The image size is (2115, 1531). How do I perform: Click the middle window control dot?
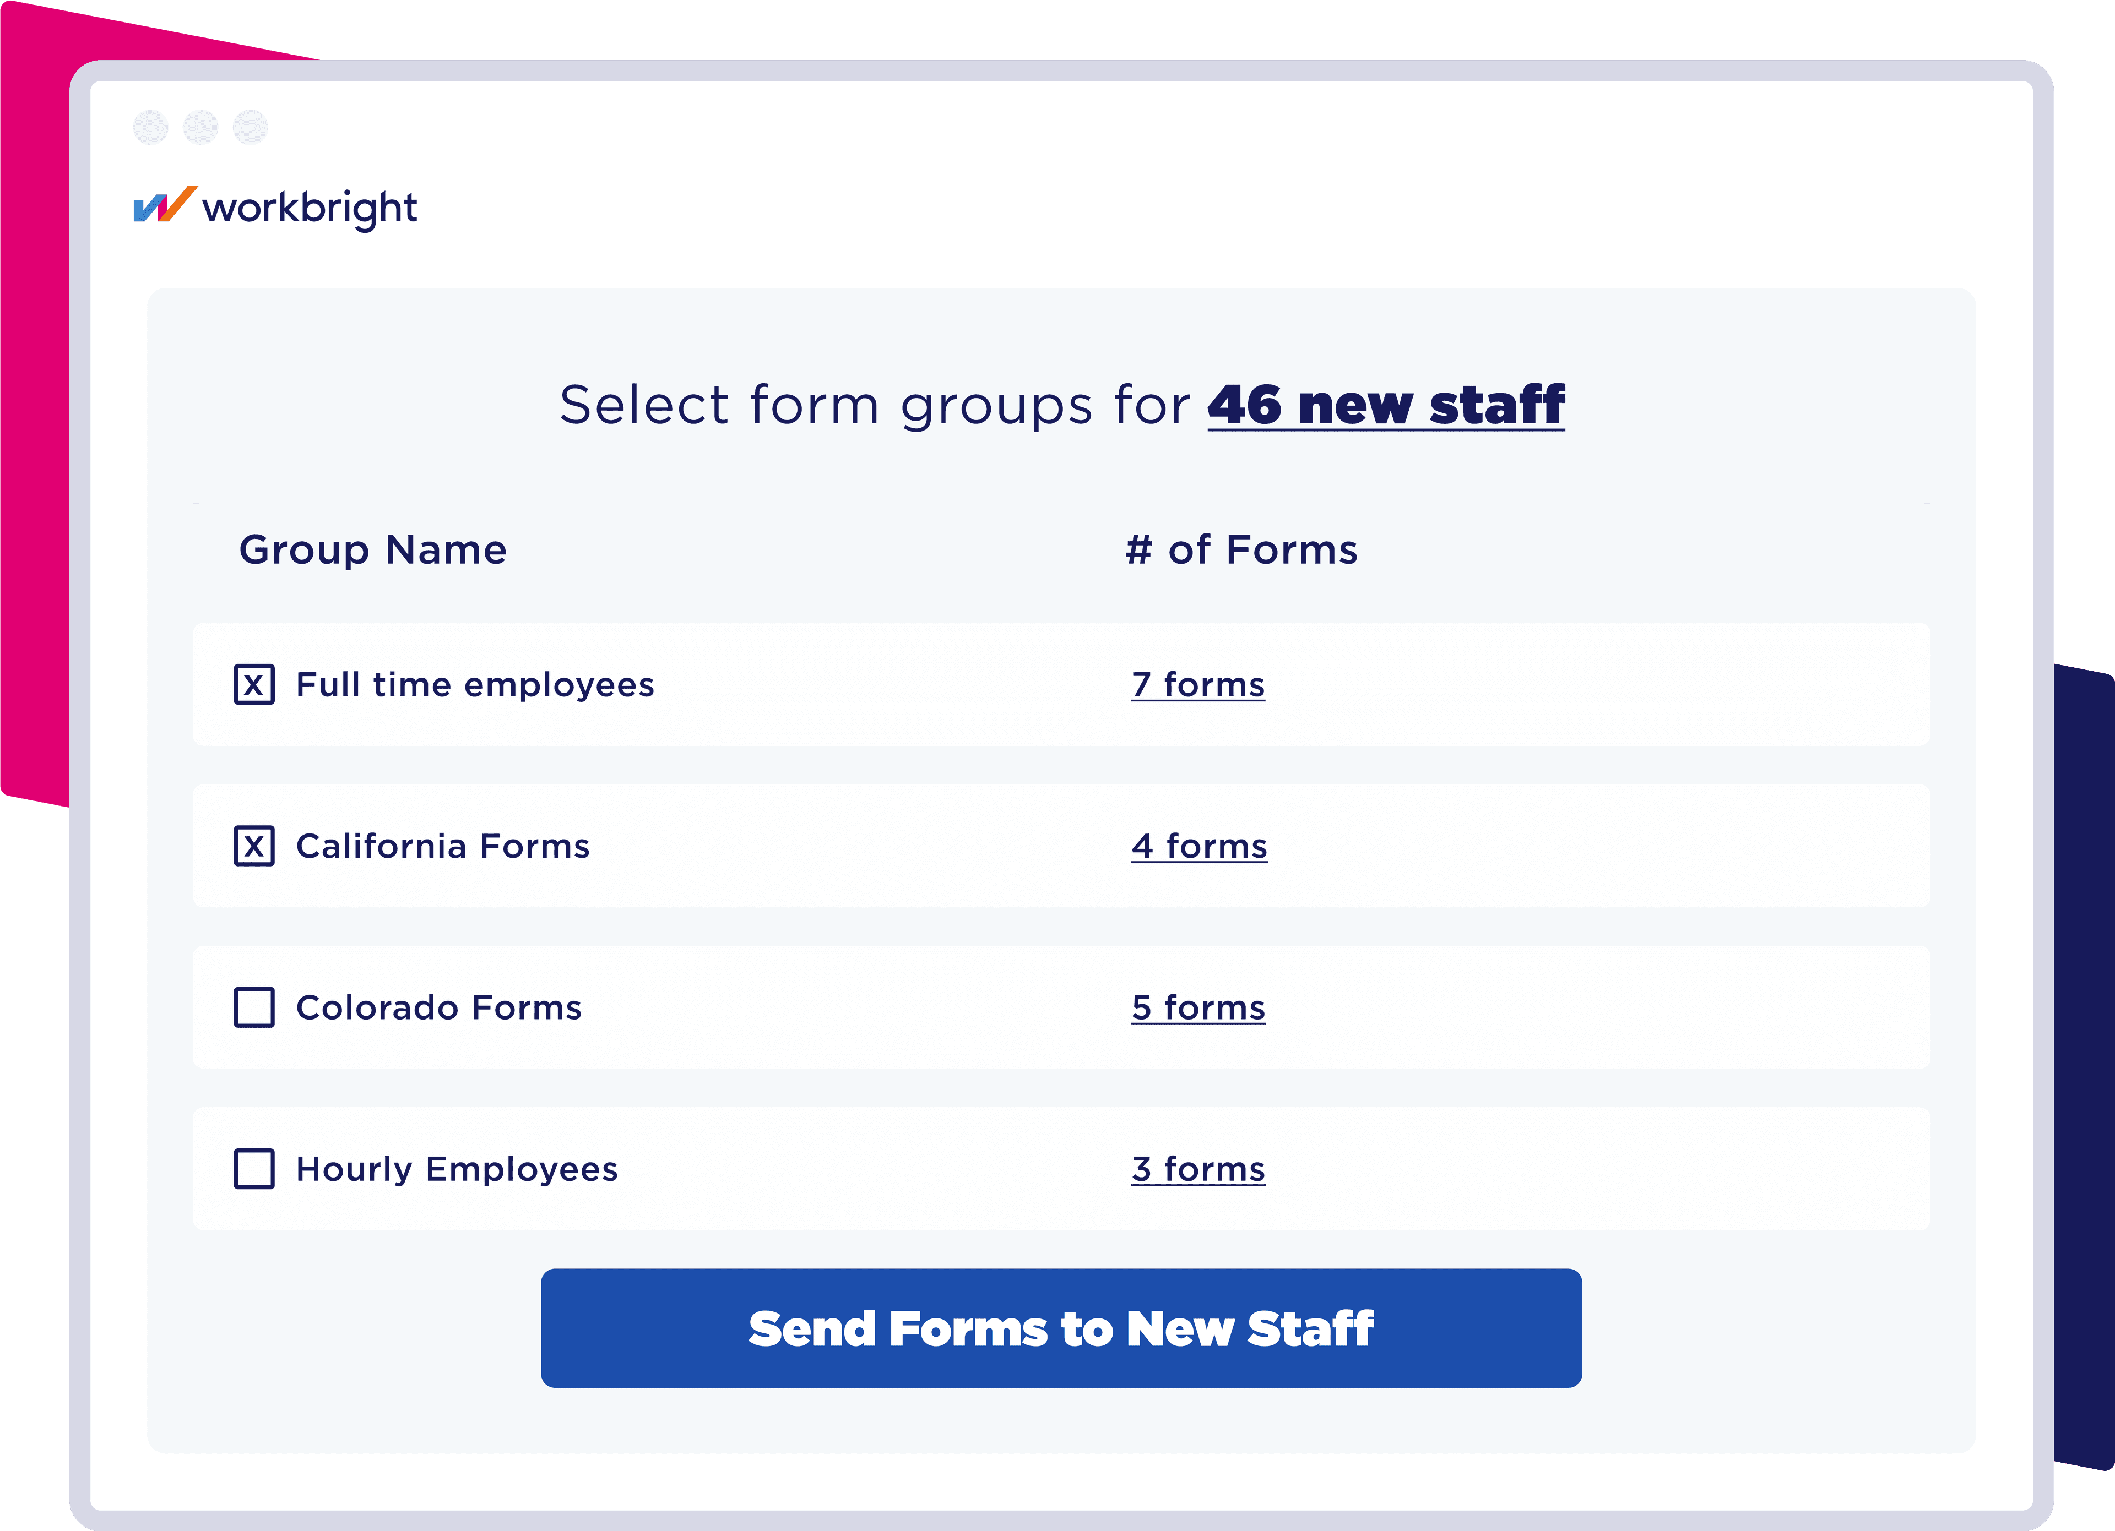(200, 127)
